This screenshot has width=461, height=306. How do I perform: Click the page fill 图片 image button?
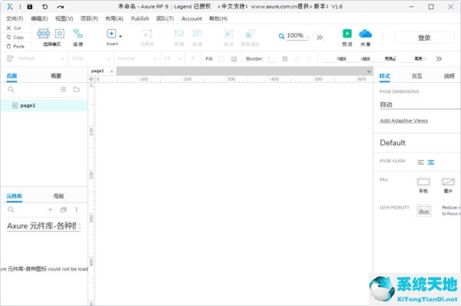tap(448, 182)
